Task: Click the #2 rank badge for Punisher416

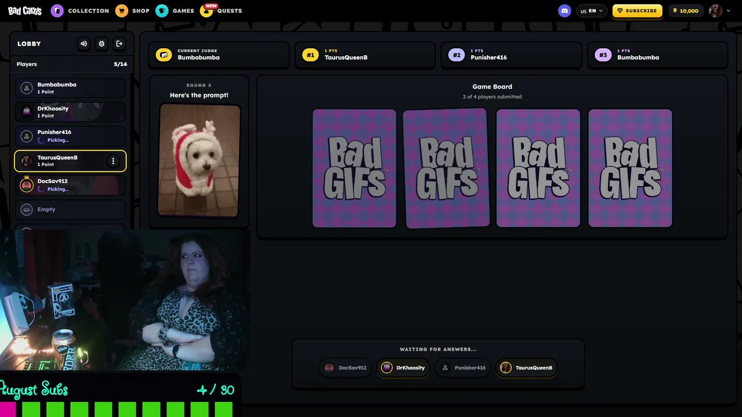Action: [x=457, y=55]
